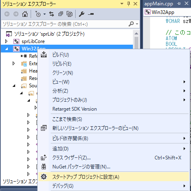Open the デバッグ(G) submenu
Image resolution: width=191 pixels, height=191 pixels.
tap(114, 186)
